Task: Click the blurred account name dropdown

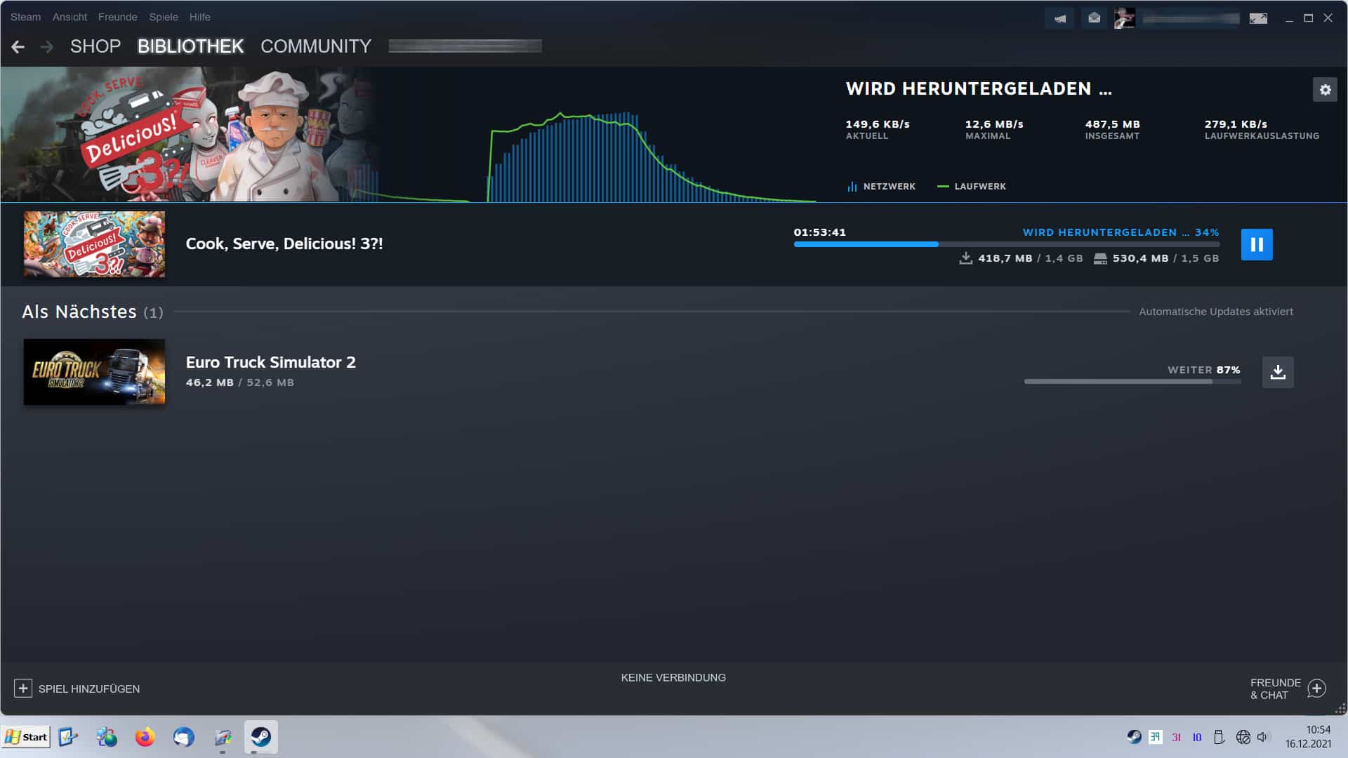Action: point(1191,18)
